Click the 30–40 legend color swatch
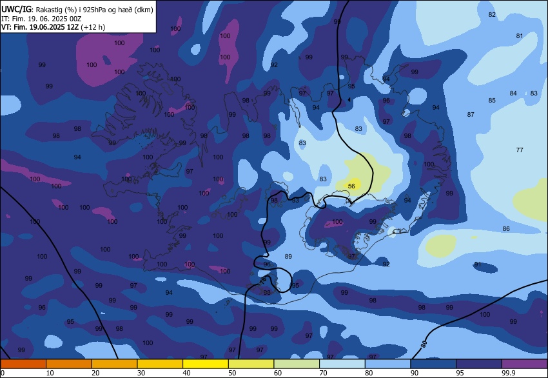 click(x=160, y=364)
